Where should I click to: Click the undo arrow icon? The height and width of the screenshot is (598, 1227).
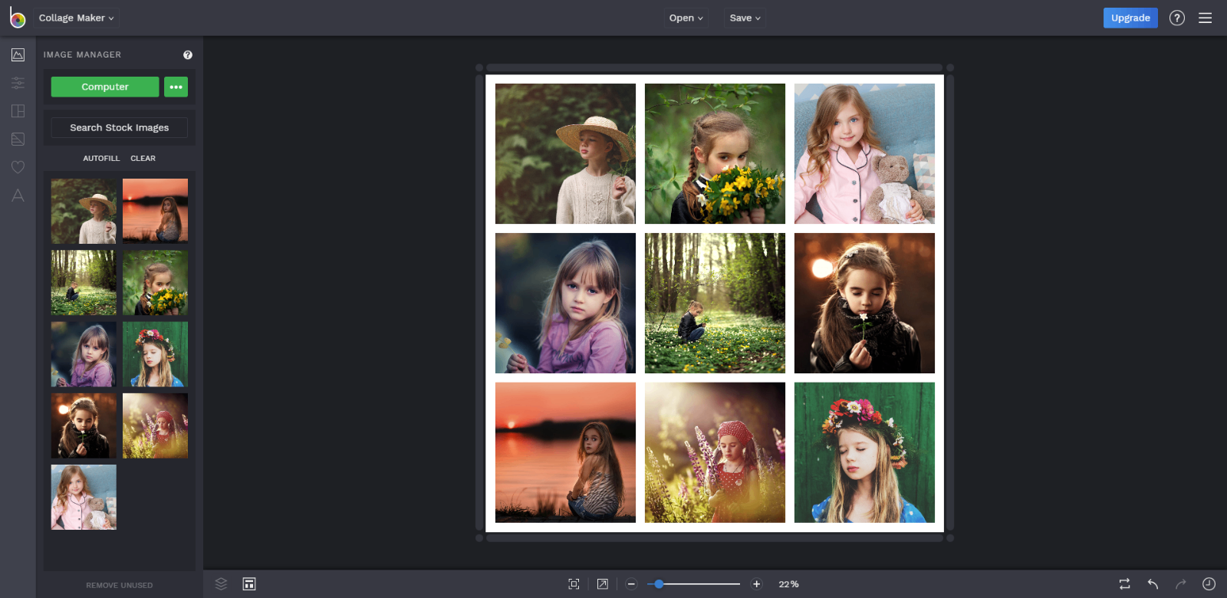[1153, 584]
